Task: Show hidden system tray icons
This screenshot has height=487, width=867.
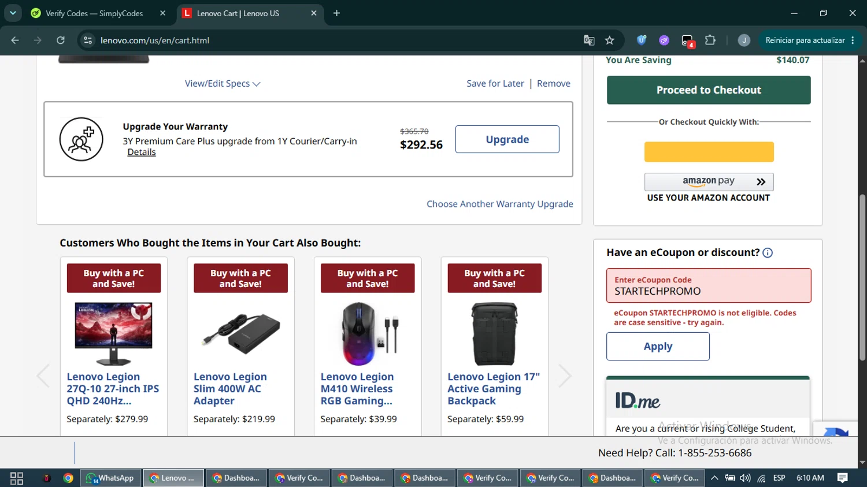Action: pos(714,478)
